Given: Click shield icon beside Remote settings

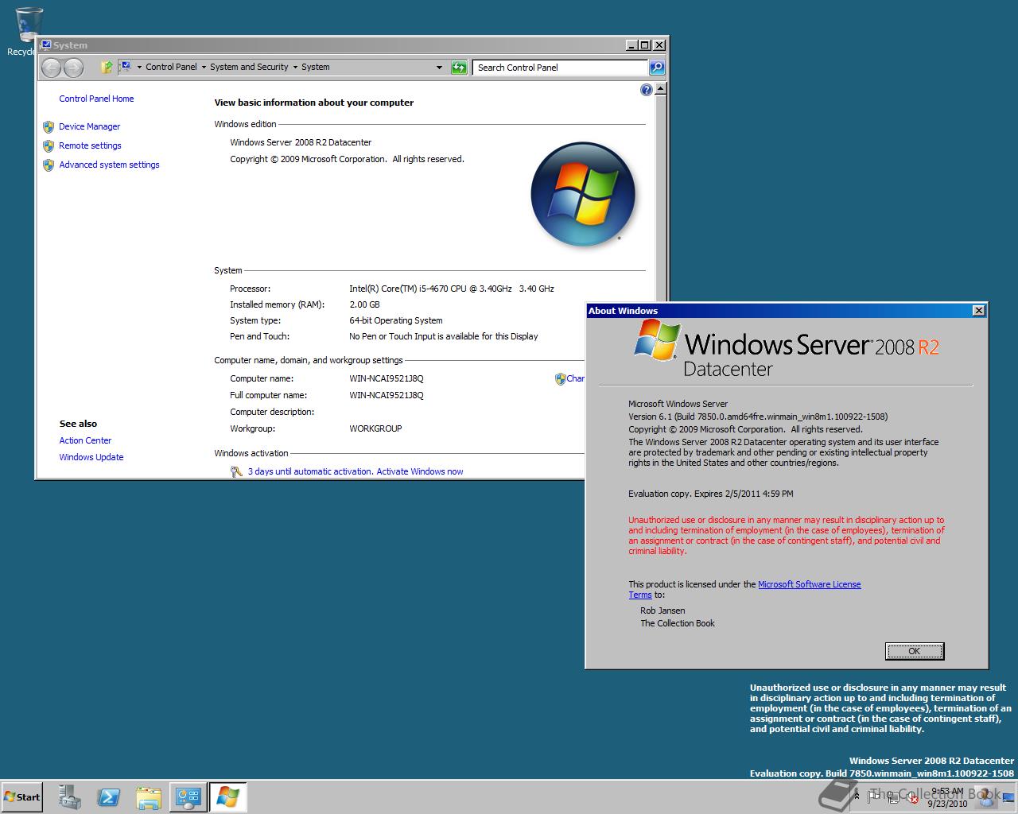Looking at the screenshot, I should point(49,145).
